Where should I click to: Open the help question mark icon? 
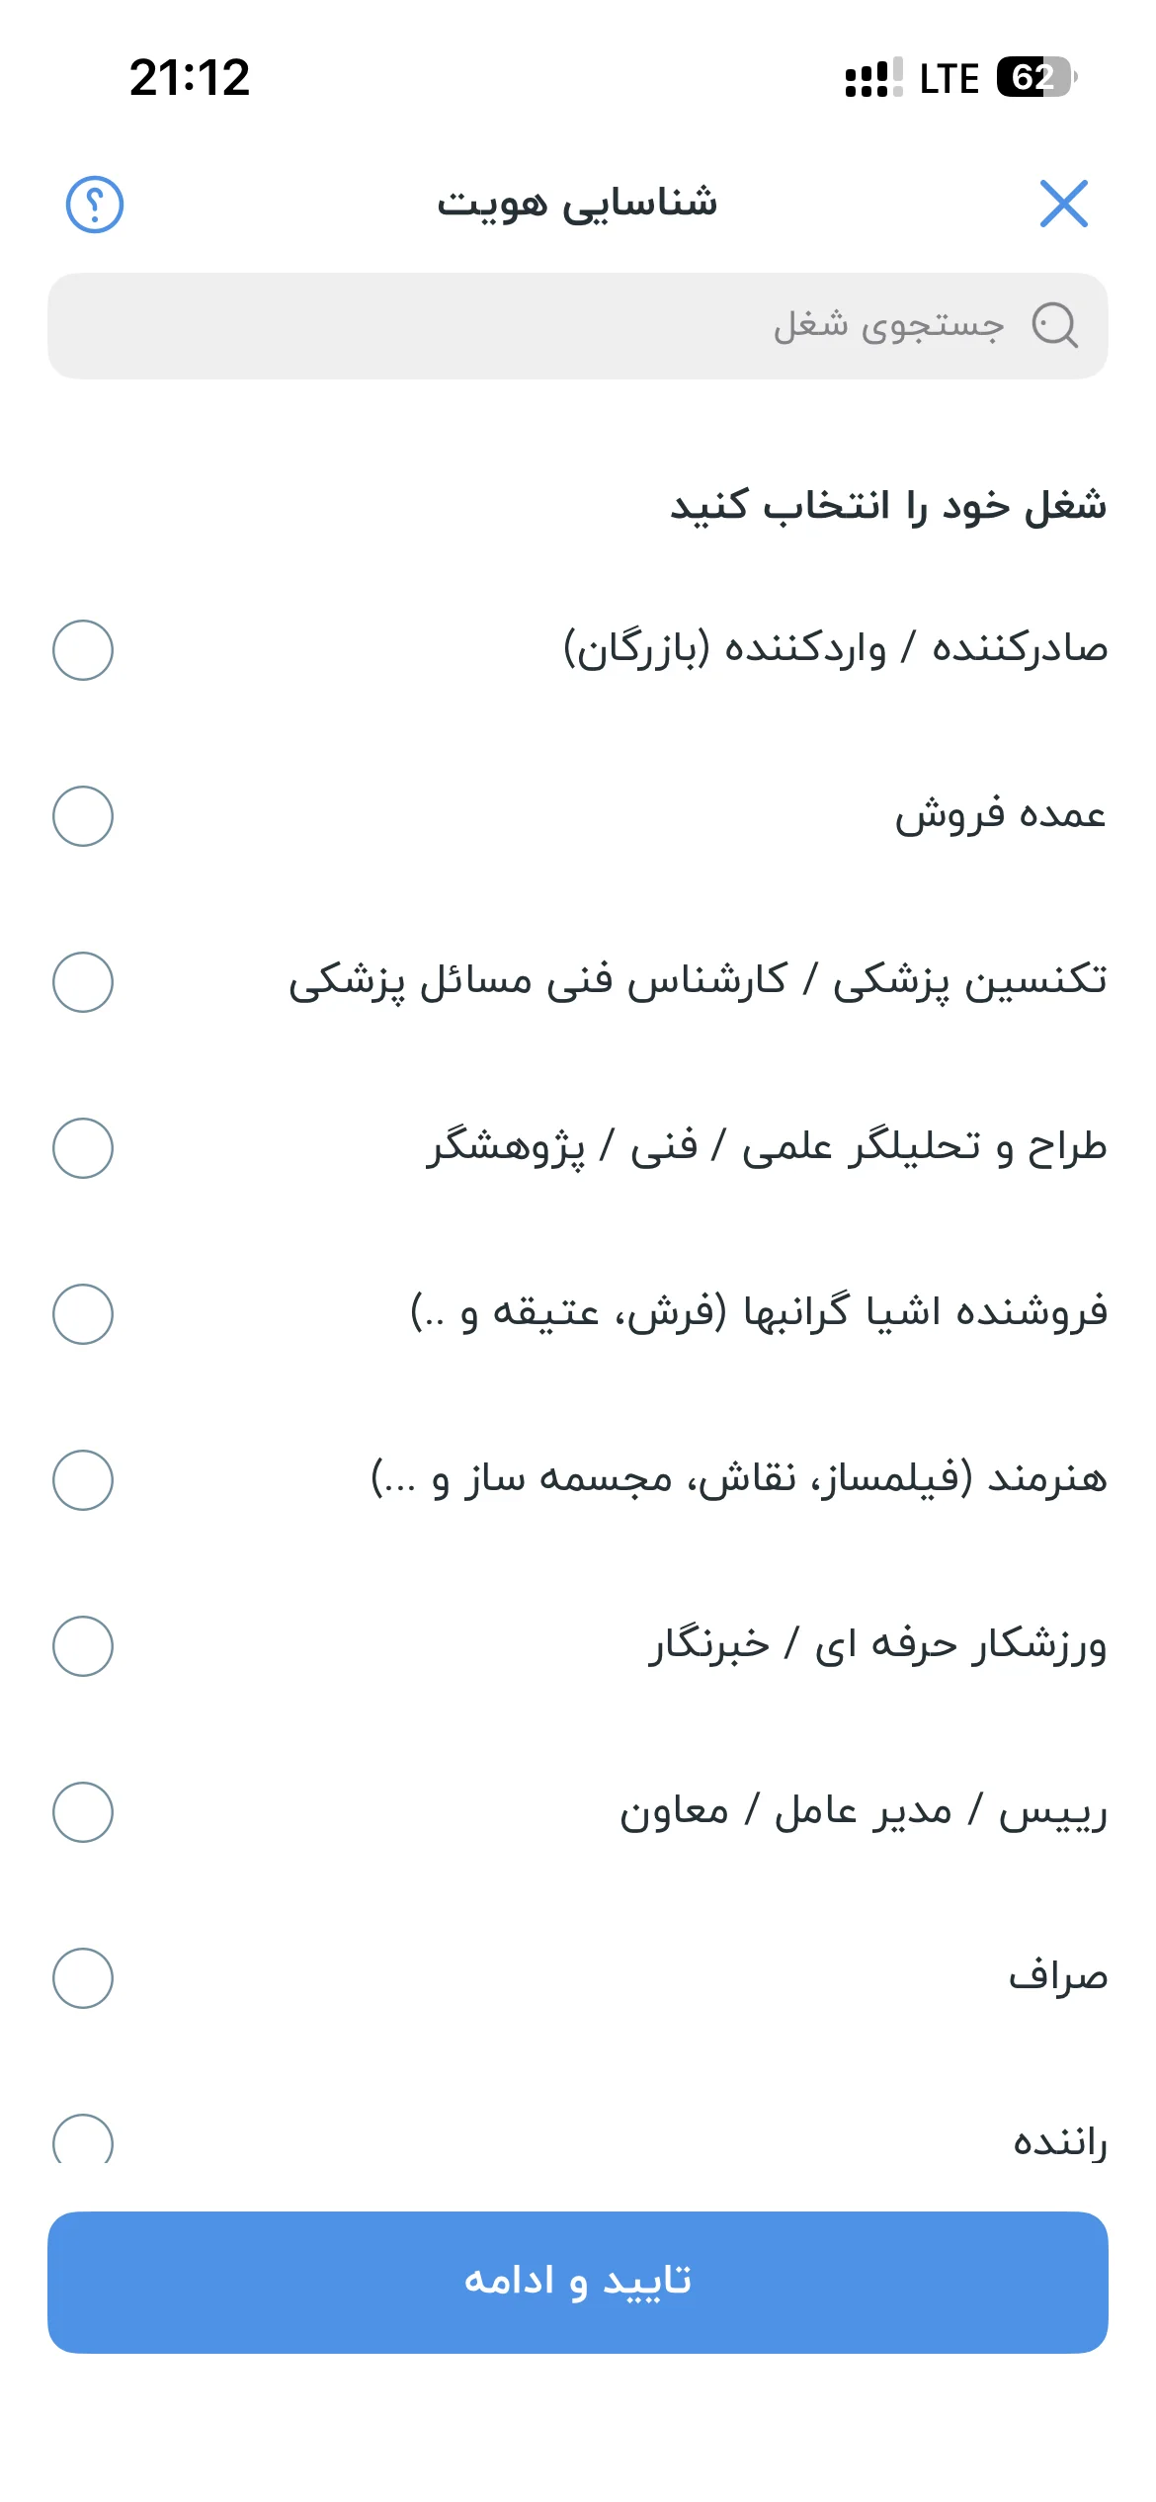tap(94, 205)
